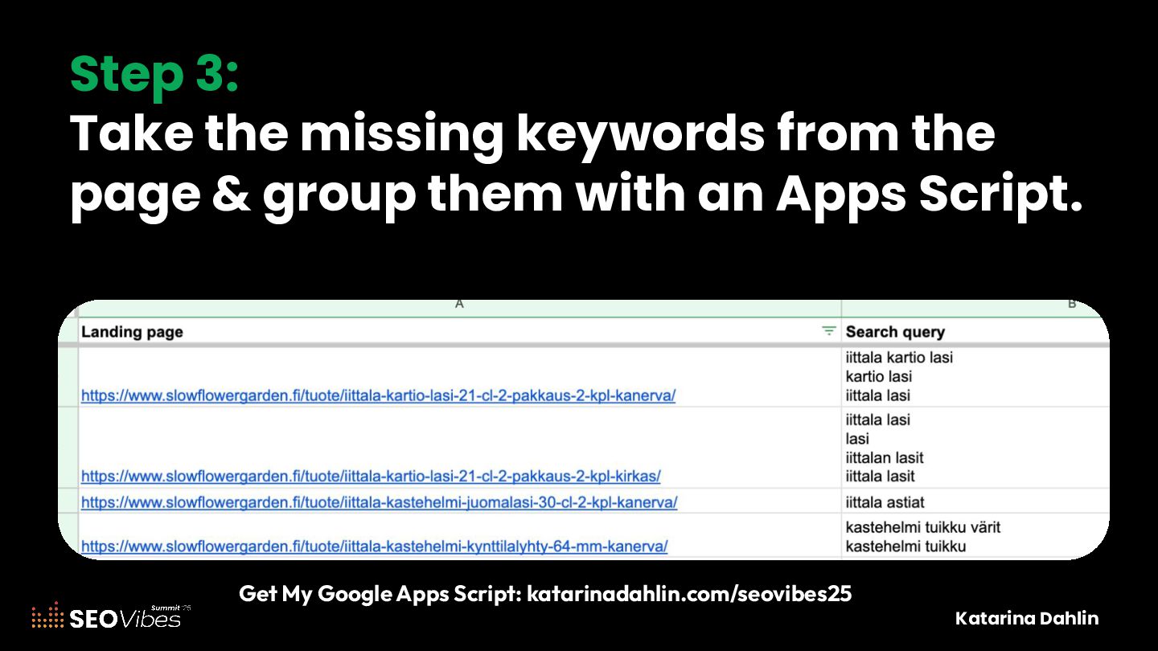The width and height of the screenshot is (1158, 651).
Task: Open the kastehelmi-juomalasi kanerva link
Action: [x=380, y=502]
